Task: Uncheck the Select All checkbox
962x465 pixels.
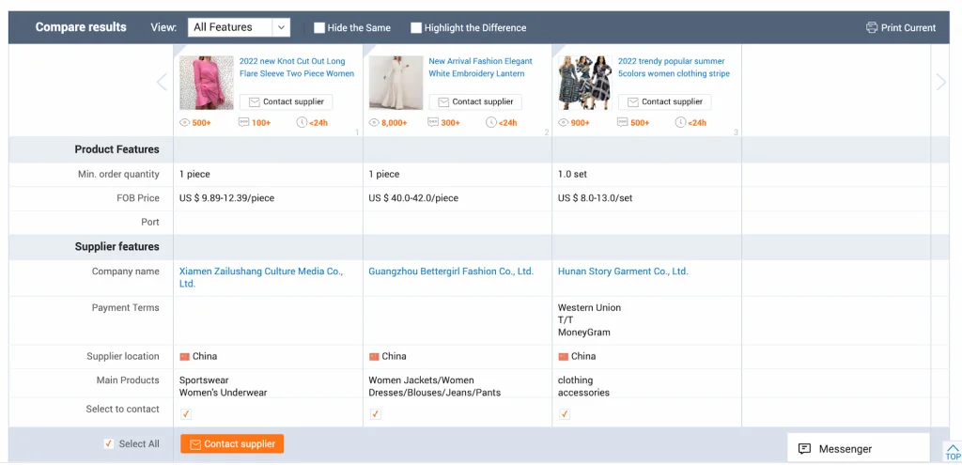Action: click(109, 444)
